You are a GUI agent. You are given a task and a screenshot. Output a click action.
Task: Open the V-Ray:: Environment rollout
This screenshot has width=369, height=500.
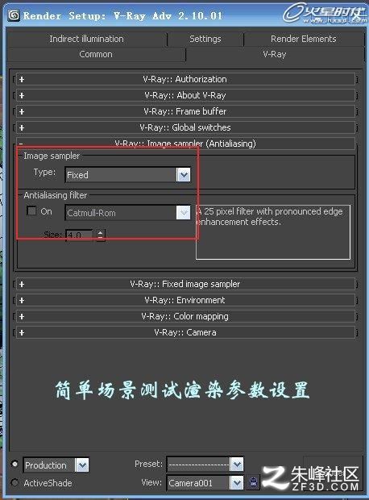click(x=185, y=300)
